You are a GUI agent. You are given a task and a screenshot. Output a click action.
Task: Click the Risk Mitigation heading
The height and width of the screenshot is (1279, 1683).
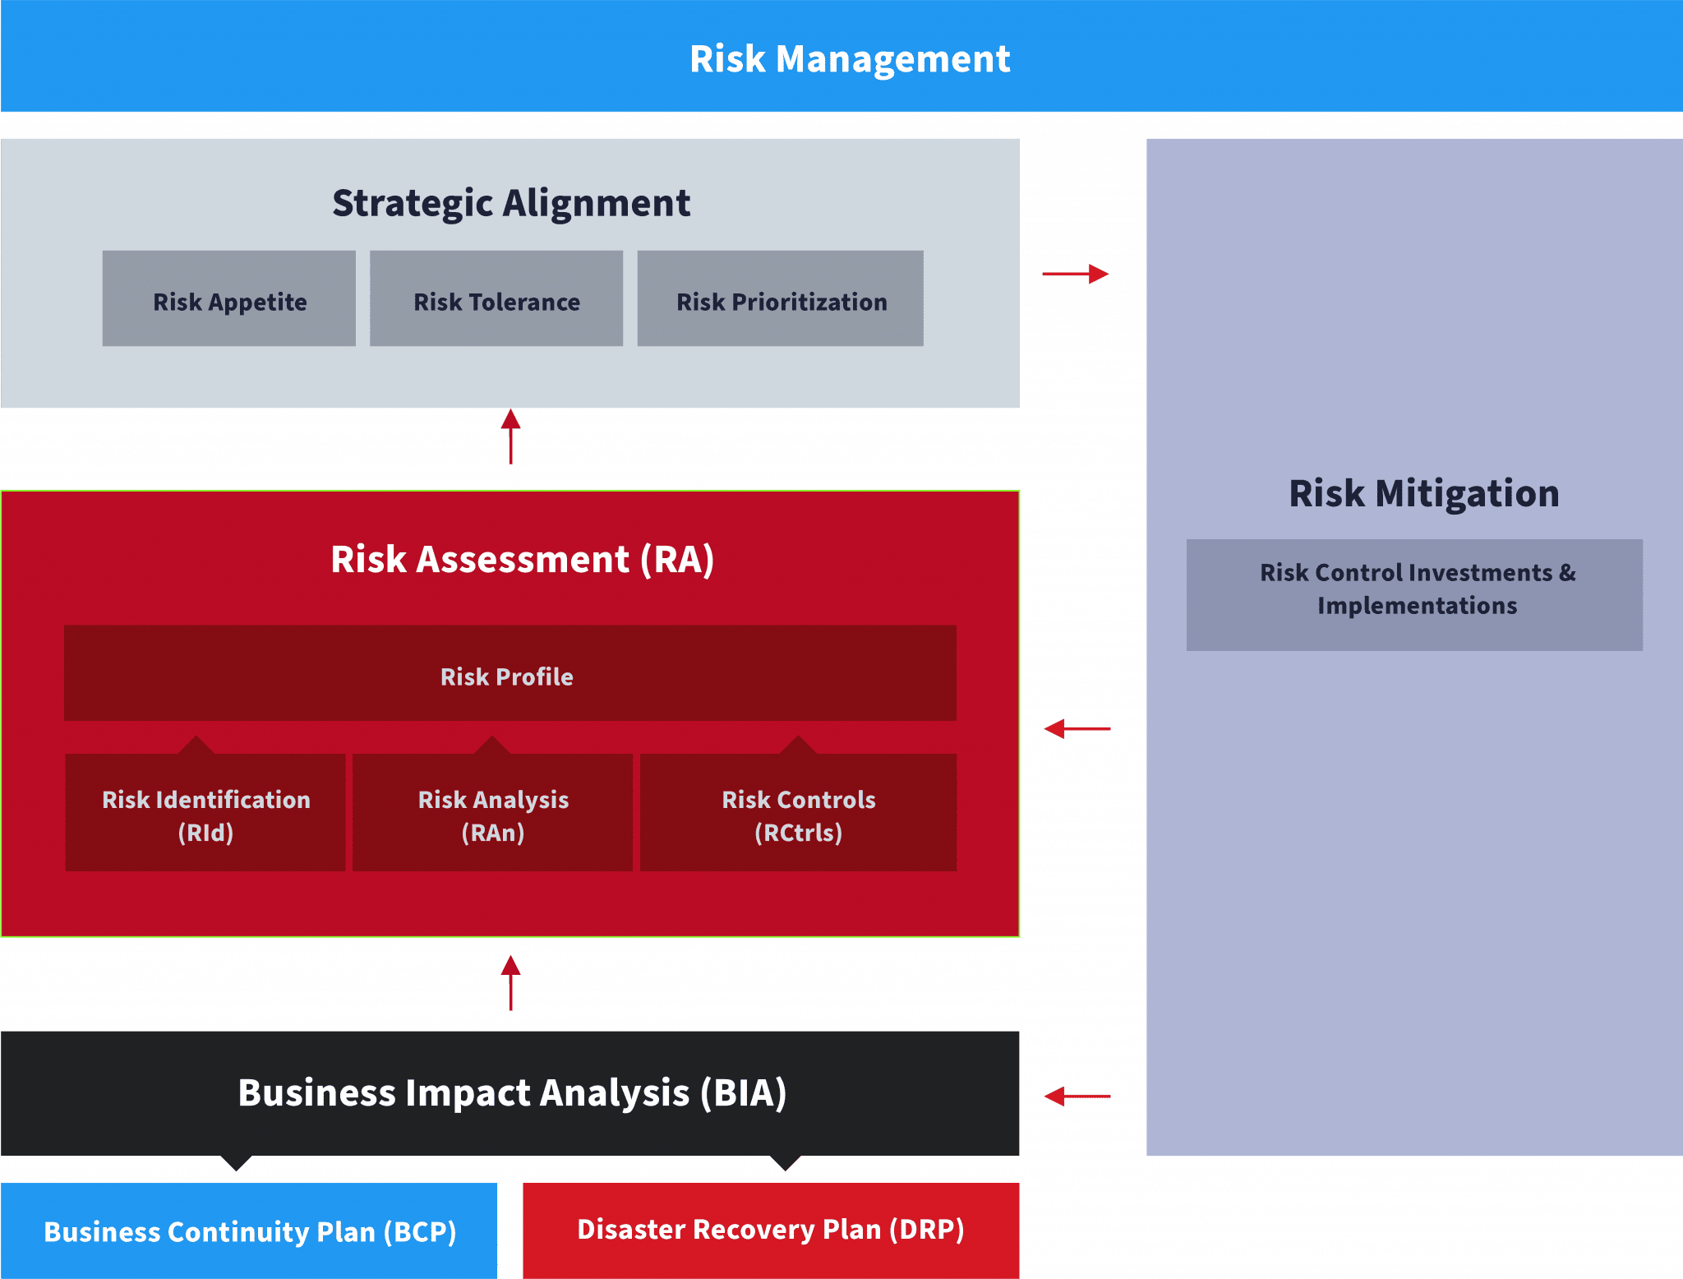click(1424, 493)
